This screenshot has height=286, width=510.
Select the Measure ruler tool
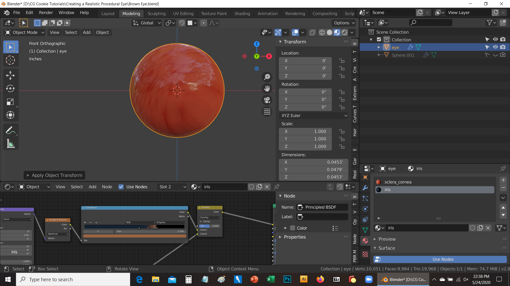(10, 144)
